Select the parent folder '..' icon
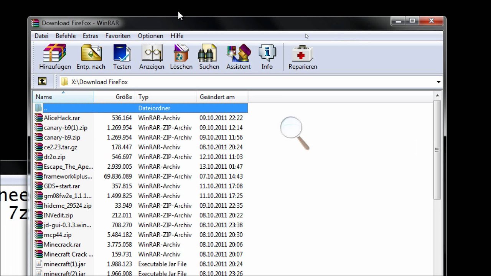This screenshot has width=491, height=276. [38, 108]
